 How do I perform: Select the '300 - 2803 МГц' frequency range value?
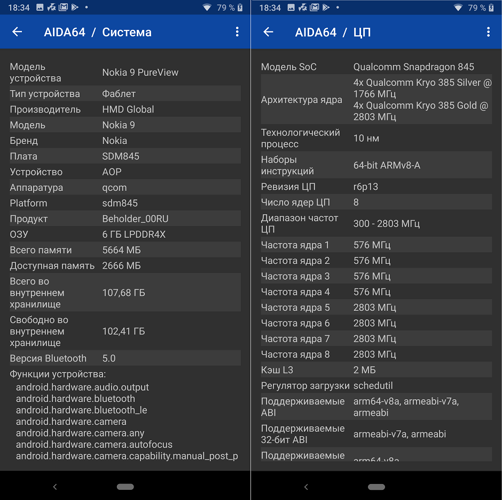coord(387,224)
